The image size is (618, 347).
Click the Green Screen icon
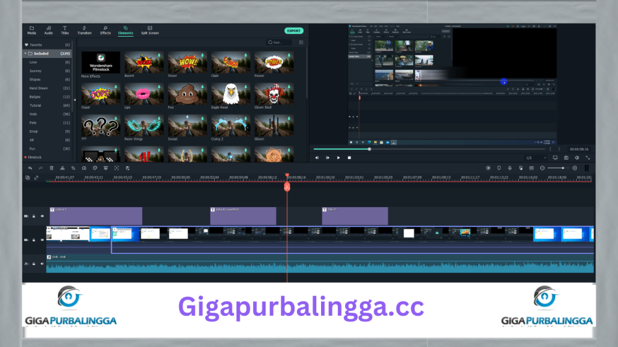pos(106,168)
